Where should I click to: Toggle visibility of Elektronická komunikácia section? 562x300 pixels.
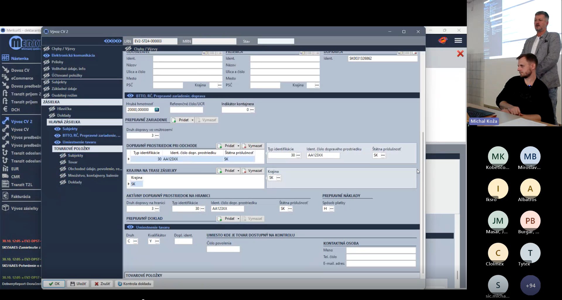[47, 55]
